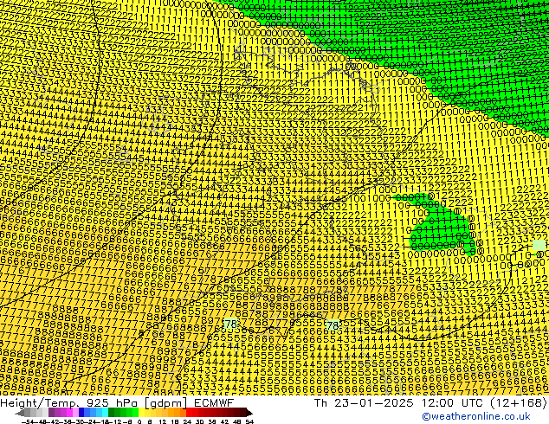The height and width of the screenshot is (424, 549).
Task: Select the bright red swatch at legend value 24
Action: pos(189,412)
